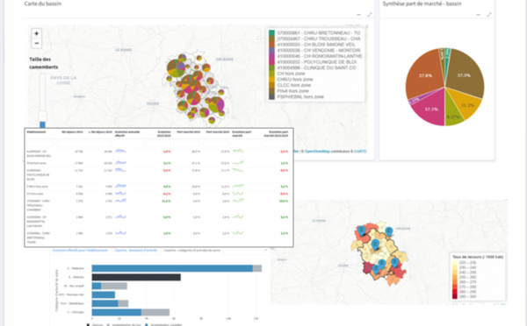Click 'CH hors zone' legend entry

tap(291, 74)
